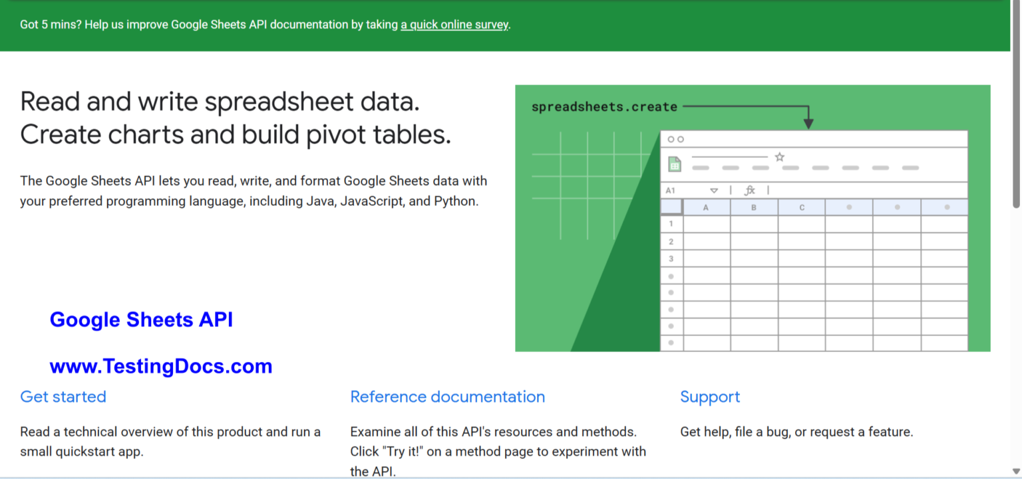Click the green Sheets icon in illustration
The image size is (1022, 479).
point(674,164)
